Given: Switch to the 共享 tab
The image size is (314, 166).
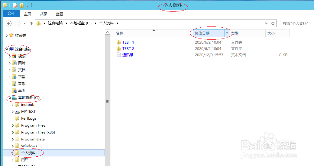Looking at the screenshot, I should click(x=44, y=14).
